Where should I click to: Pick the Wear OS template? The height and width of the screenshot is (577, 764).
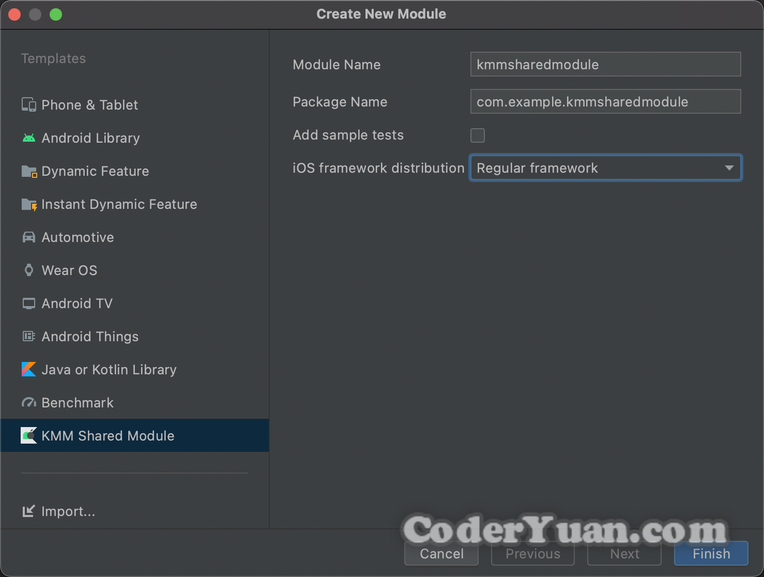coord(135,270)
